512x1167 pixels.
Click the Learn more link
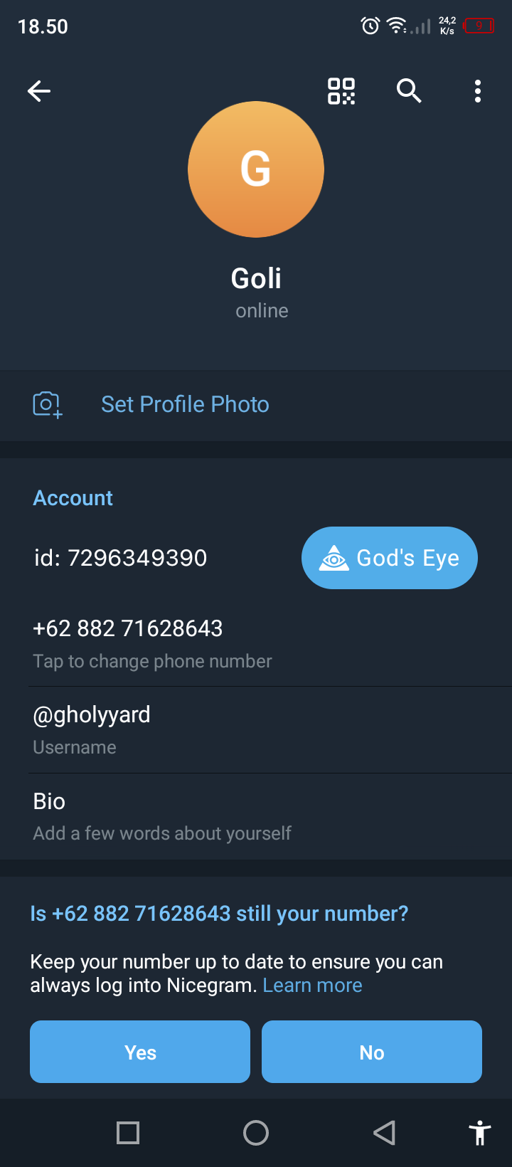coord(312,986)
